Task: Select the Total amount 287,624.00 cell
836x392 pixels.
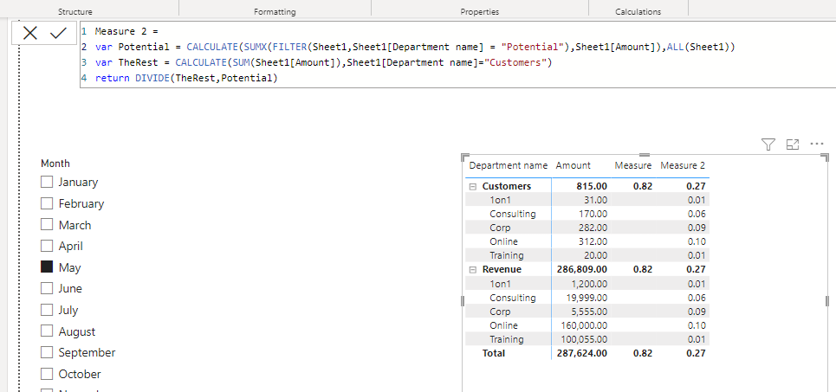Action: point(581,353)
